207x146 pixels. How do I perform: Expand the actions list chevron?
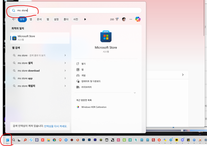(x=135, y=93)
